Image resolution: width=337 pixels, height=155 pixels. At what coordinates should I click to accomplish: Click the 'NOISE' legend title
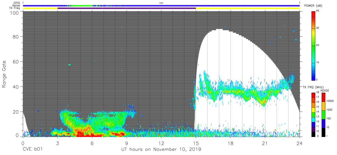[325, 90]
